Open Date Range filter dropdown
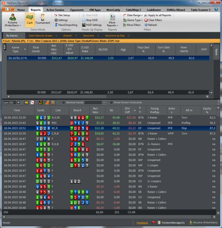The width and height of the screenshot is (222, 228). point(133,15)
